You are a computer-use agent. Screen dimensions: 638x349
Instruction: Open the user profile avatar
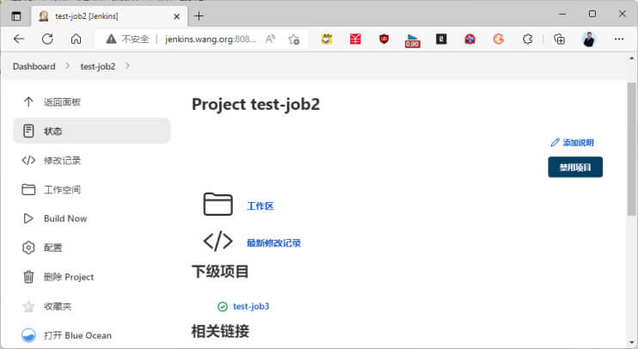588,39
